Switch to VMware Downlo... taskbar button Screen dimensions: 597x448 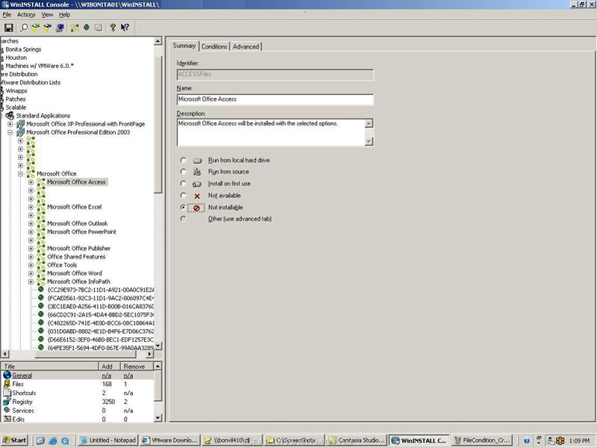click(170, 441)
